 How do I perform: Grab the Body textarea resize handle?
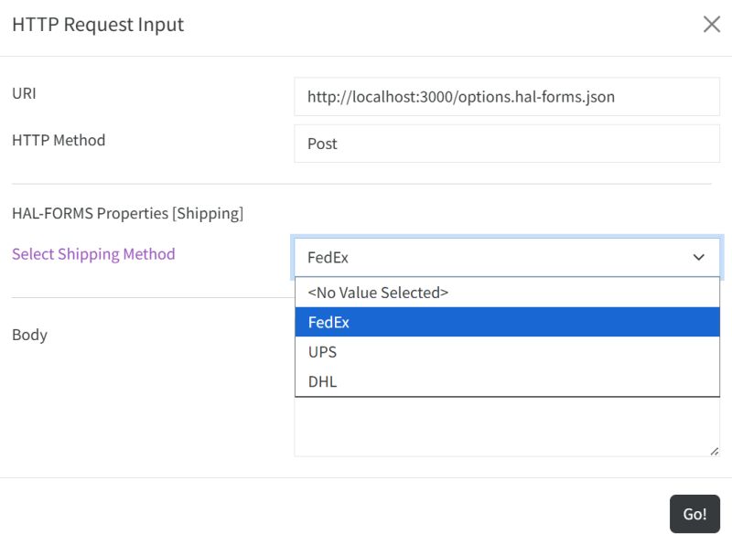click(x=714, y=450)
